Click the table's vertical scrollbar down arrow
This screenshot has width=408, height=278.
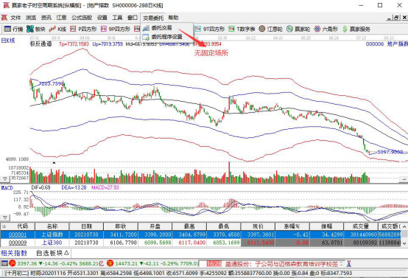coord(404,243)
